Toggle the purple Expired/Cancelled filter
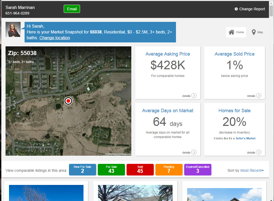The image size is (274, 201). 198,170
